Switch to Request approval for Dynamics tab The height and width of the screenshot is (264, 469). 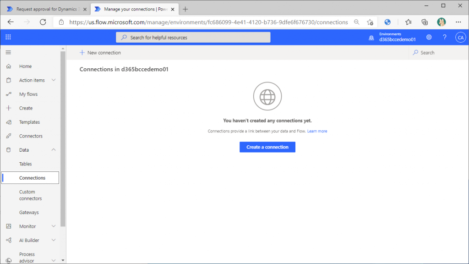pos(48,9)
